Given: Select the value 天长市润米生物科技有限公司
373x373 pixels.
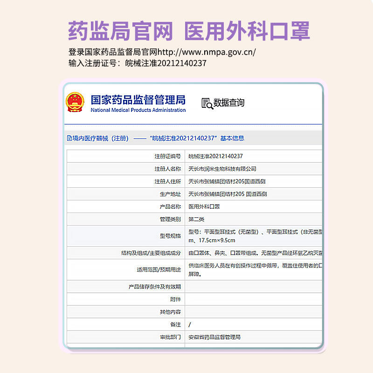Looking at the screenshot, I should (222, 169).
